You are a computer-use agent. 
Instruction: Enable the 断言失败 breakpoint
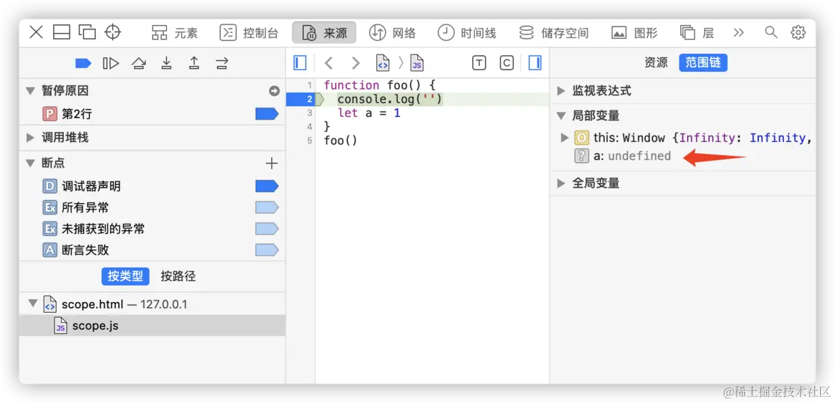pos(267,250)
